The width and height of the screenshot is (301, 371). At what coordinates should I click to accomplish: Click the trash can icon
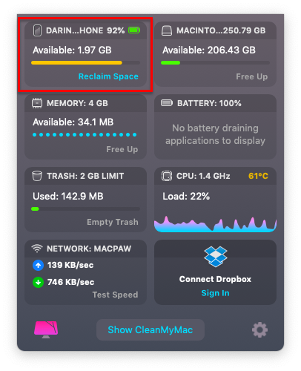[x=37, y=176]
